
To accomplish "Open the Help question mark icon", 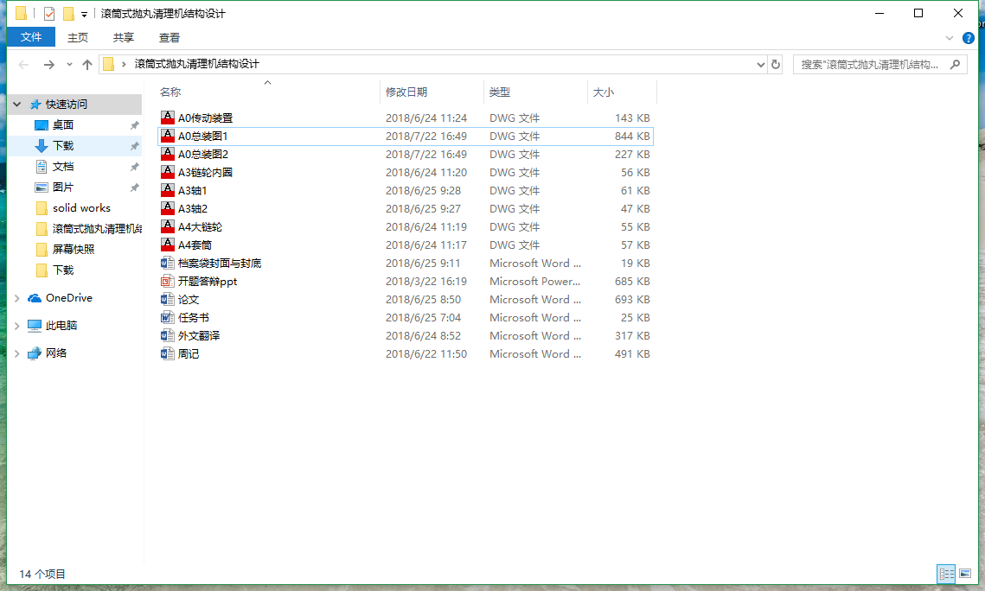I will coord(969,38).
